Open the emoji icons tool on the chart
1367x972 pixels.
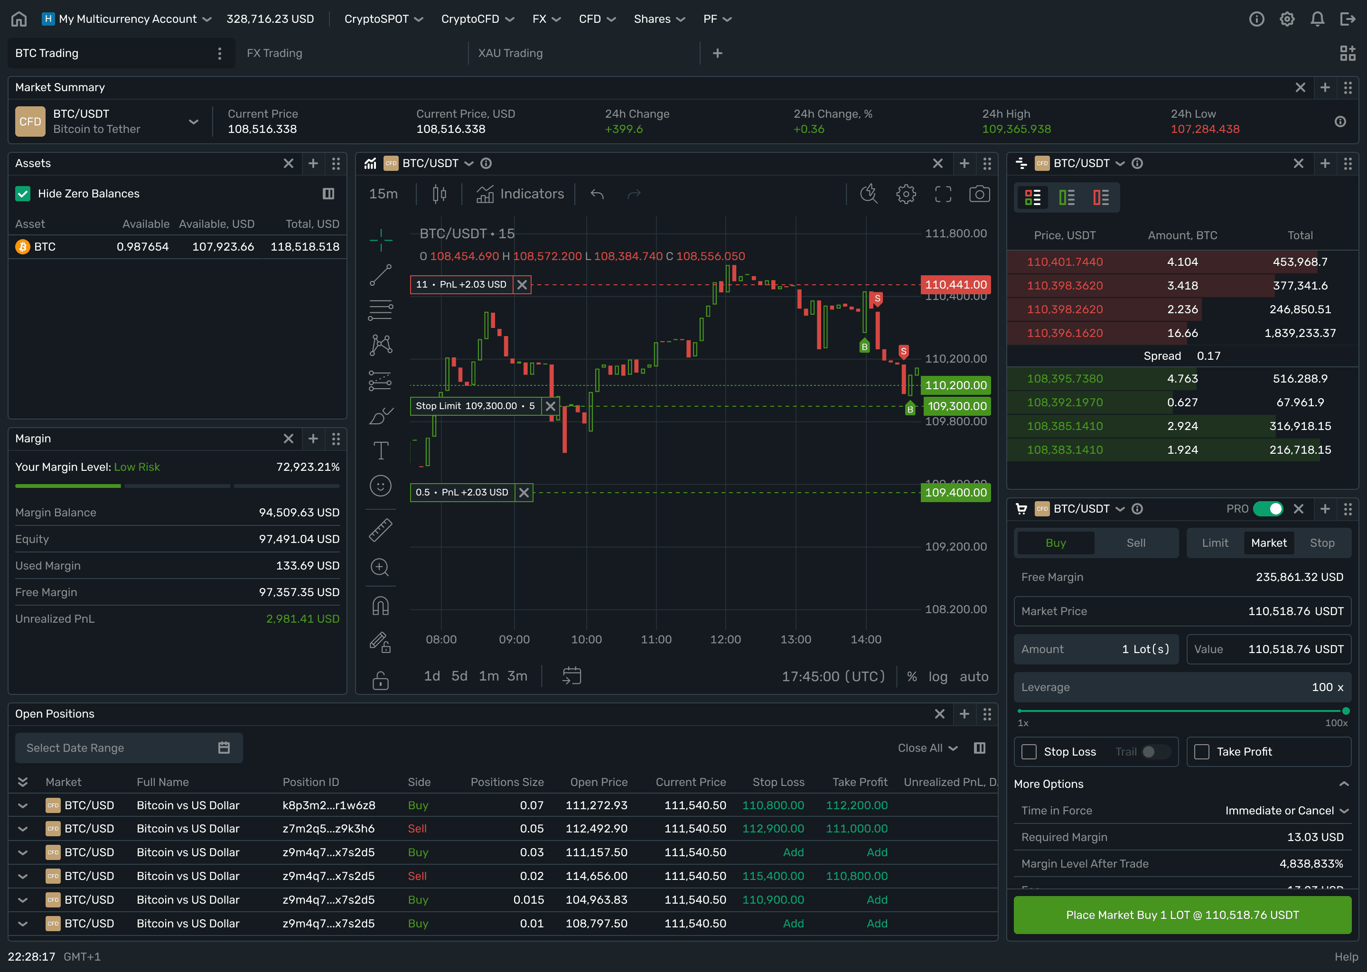point(381,486)
